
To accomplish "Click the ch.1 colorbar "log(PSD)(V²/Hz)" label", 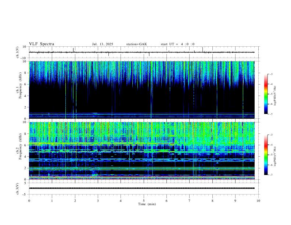I will point(275,96).
